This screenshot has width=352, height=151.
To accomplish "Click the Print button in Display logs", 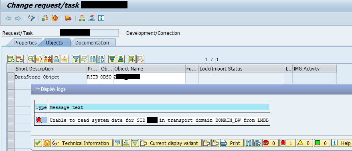I will point(231,143).
